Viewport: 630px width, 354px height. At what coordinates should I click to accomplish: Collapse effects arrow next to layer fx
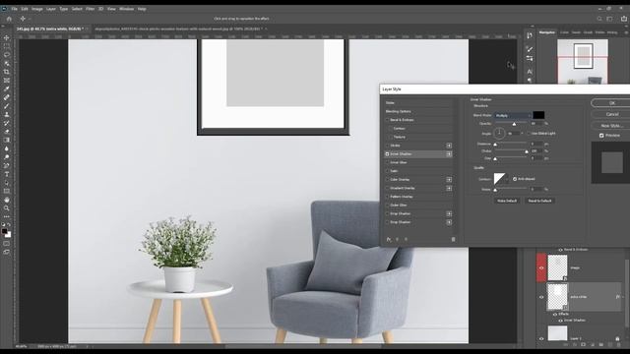click(x=623, y=297)
